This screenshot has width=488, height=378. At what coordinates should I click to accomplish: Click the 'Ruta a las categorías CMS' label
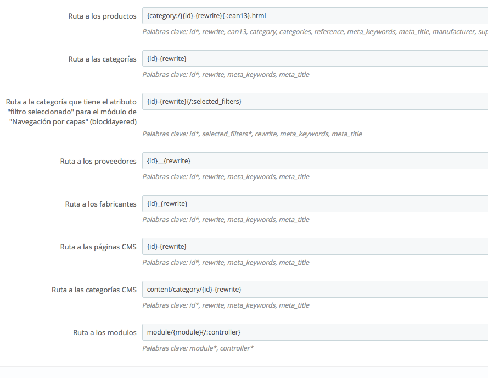pyautogui.click(x=94, y=290)
